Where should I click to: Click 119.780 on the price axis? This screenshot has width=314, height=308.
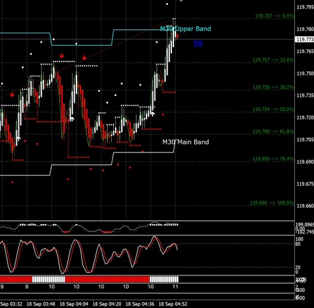305,29
